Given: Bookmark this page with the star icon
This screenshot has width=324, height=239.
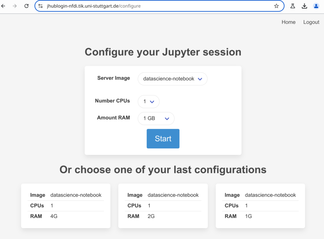Looking at the screenshot, I should tap(276, 6).
